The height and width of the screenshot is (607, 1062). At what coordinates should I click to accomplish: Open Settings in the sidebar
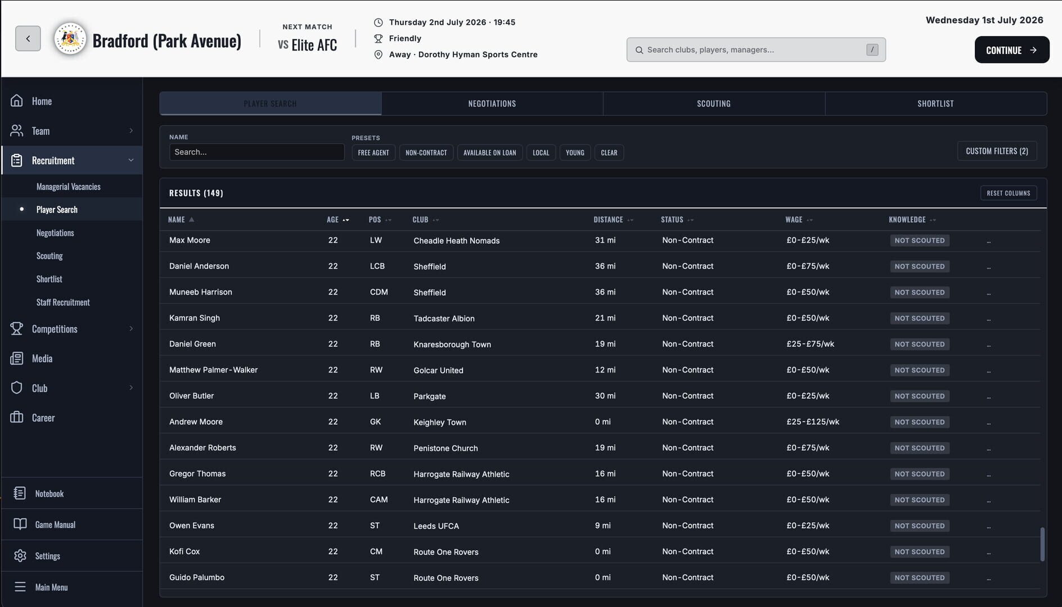71,556
